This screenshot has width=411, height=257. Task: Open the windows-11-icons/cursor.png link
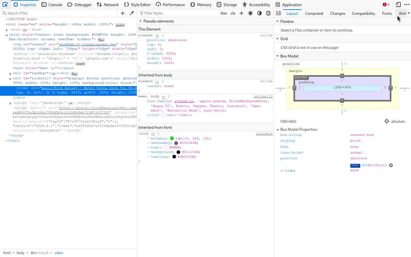click(88, 44)
